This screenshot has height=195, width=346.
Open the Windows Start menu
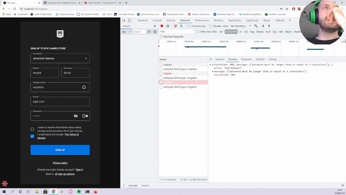coord(4,192)
